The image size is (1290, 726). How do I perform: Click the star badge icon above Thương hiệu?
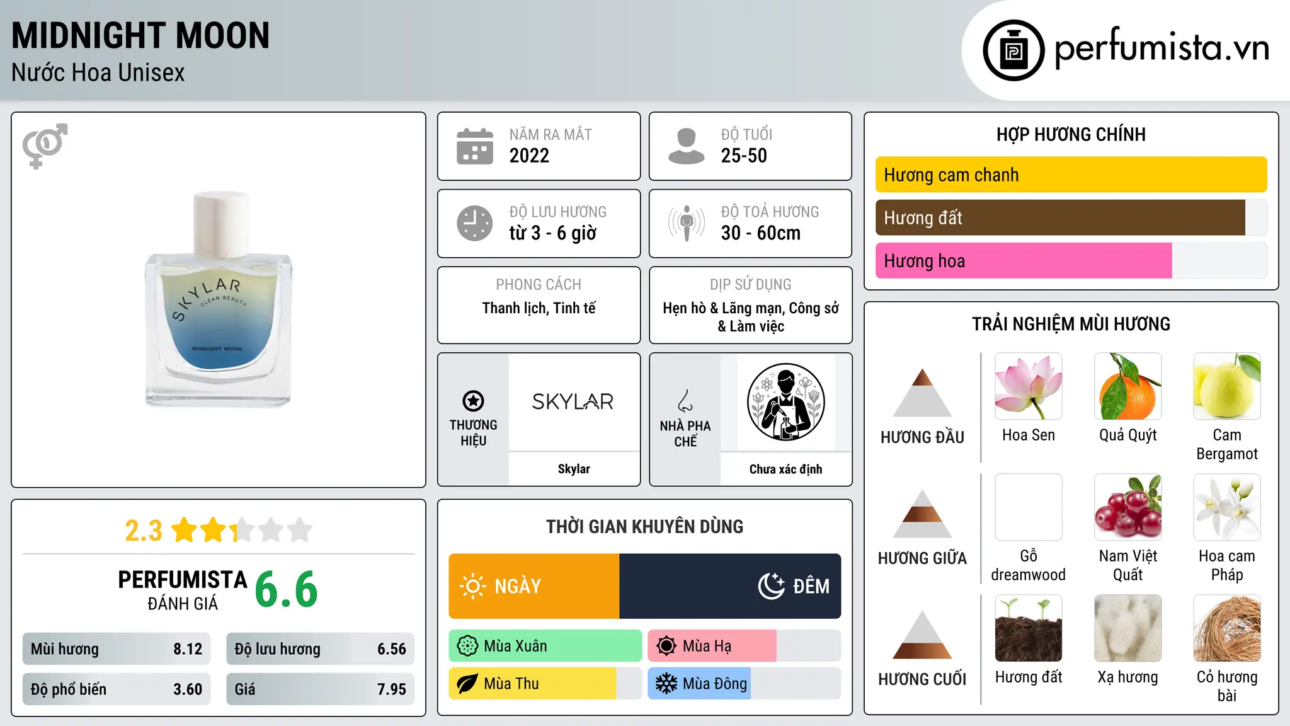click(x=473, y=401)
